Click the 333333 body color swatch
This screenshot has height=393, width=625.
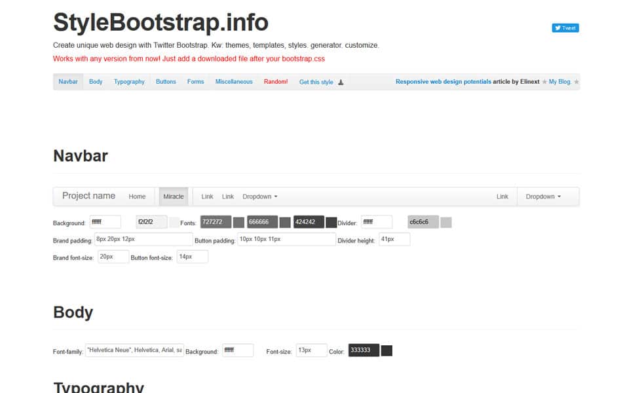pos(364,350)
